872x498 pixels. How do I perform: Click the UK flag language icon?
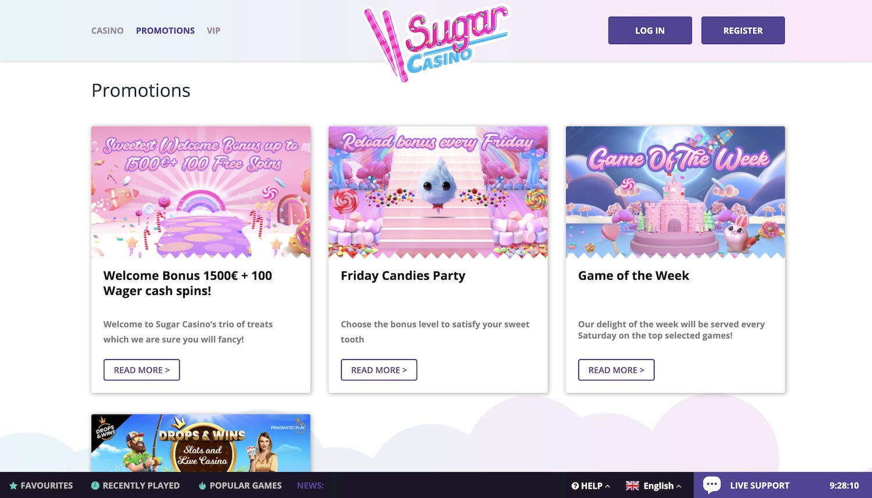tap(632, 486)
